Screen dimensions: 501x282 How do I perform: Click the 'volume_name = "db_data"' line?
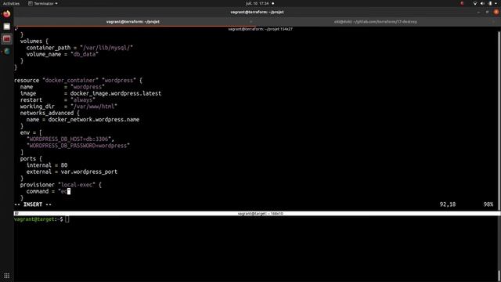tap(63, 54)
